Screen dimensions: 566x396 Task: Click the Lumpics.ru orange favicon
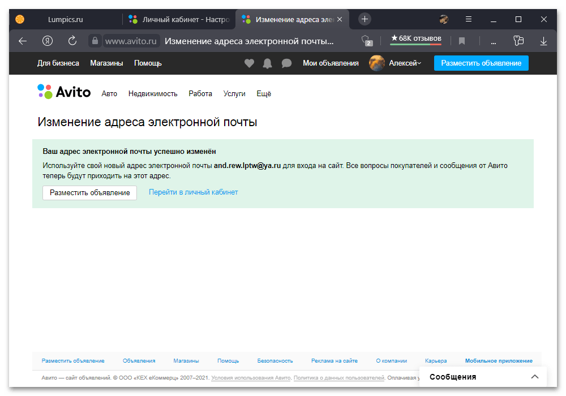(20, 19)
